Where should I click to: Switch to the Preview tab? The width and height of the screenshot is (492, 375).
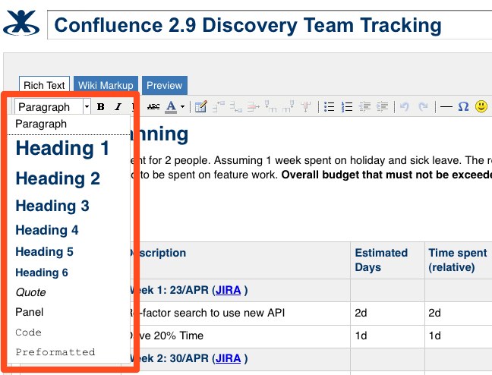[165, 85]
